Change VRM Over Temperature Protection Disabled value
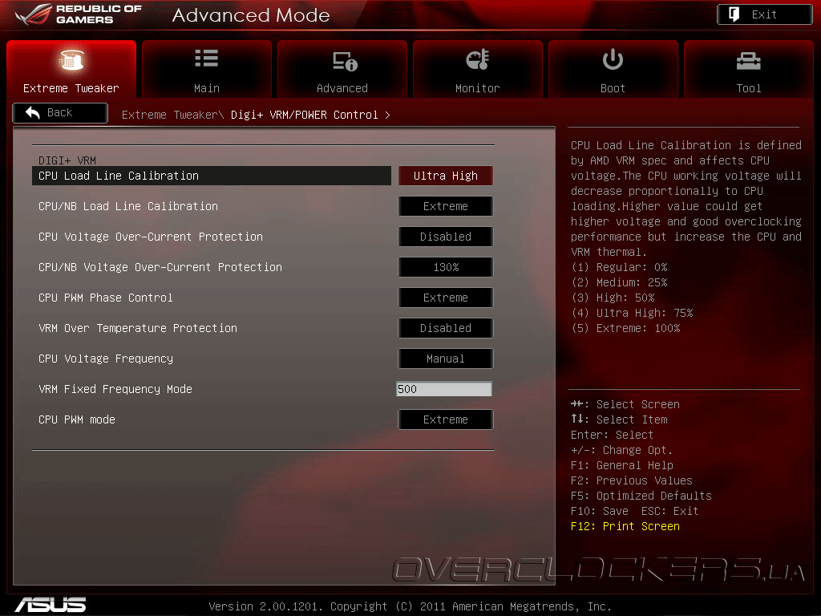Screen dimensions: 821x616 pyautogui.click(x=446, y=328)
